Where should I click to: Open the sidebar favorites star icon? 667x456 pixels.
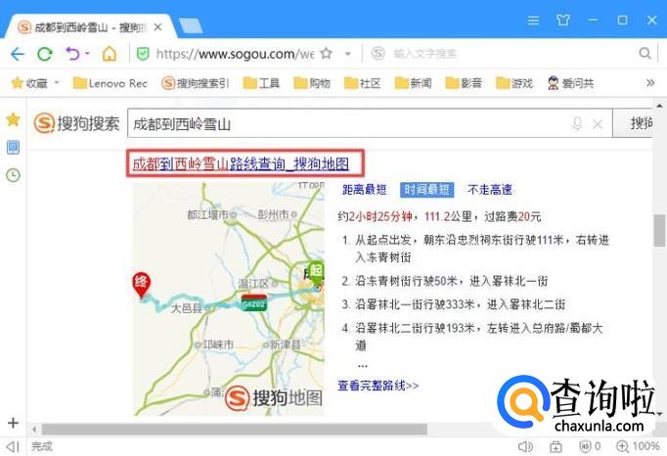tap(13, 119)
